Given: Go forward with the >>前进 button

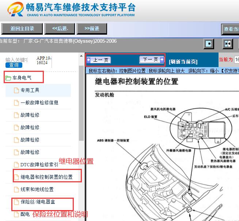Looking at the screenshot, I should (x=92, y=29).
